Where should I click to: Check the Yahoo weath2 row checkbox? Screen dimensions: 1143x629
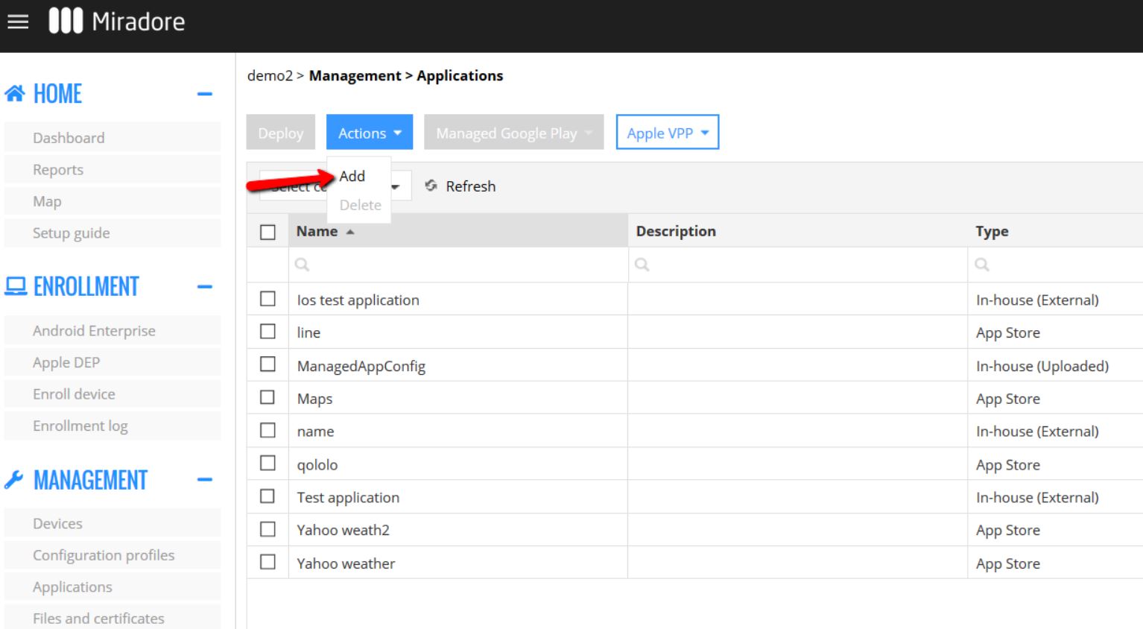pos(267,529)
